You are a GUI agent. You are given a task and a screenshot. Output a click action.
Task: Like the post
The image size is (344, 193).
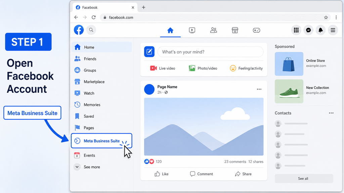[162, 174]
